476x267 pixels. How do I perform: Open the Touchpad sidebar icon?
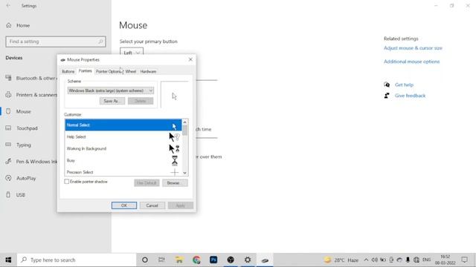coord(8,128)
